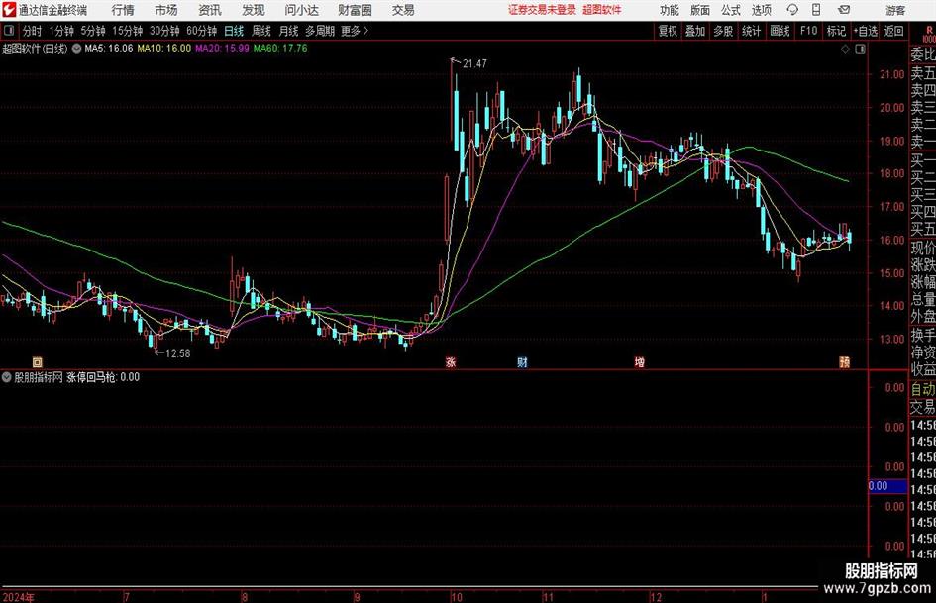Image resolution: width=936 pixels, height=603 pixels.
Task: Click the 画线 drawing button
Action: click(x=780, y=31)
